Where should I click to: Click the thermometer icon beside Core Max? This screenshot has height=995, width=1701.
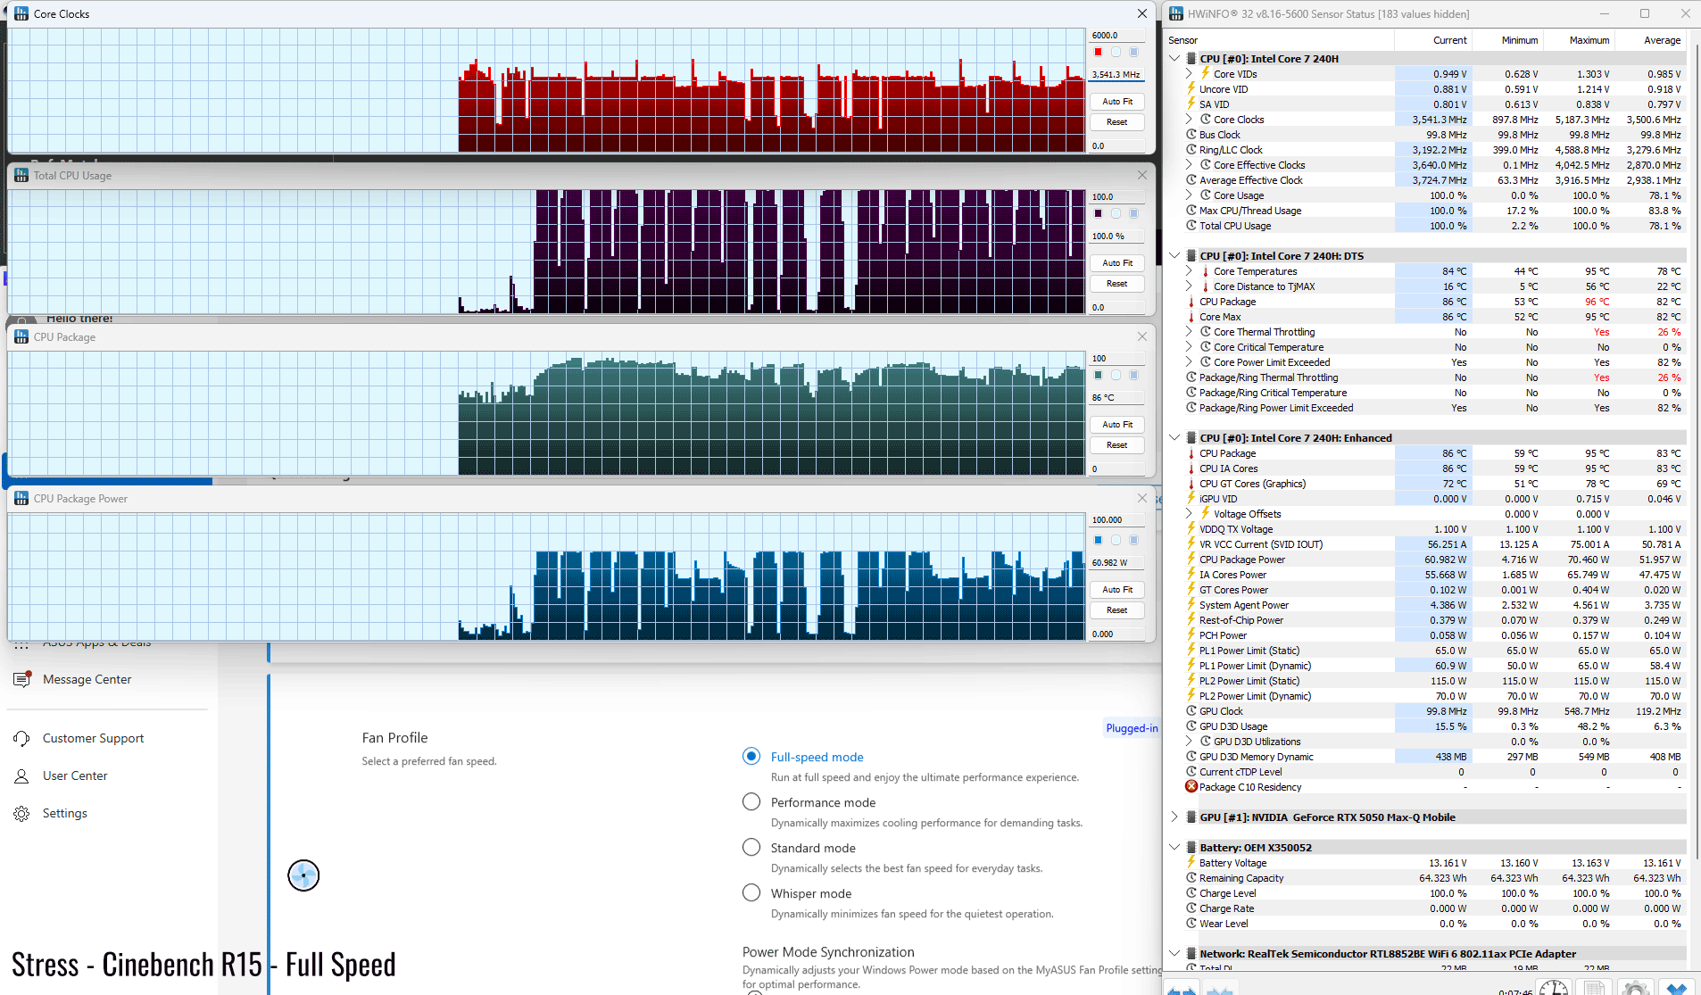[x=1191, y=317]
